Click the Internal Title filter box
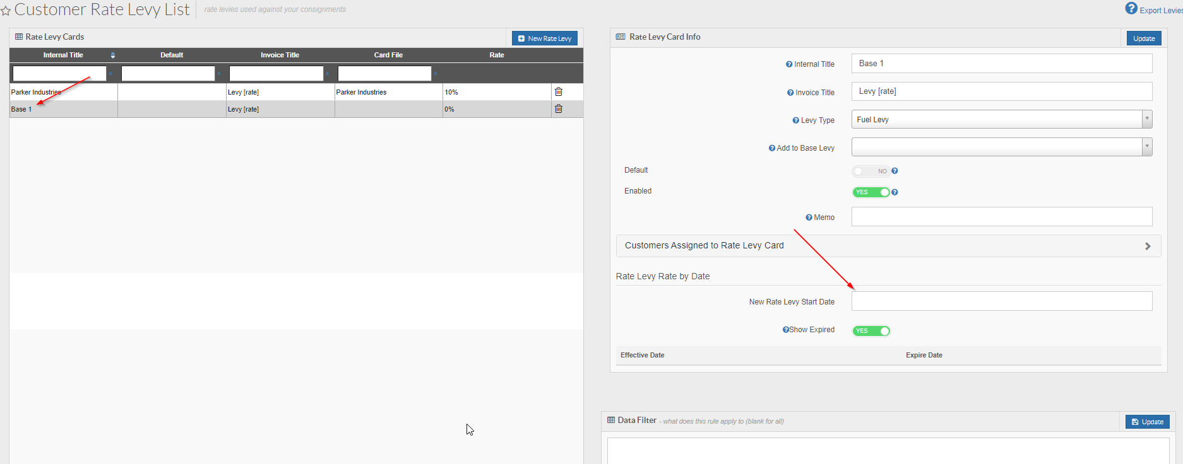The width and height of the screenshot is (1183, 464). pos(59,74)
